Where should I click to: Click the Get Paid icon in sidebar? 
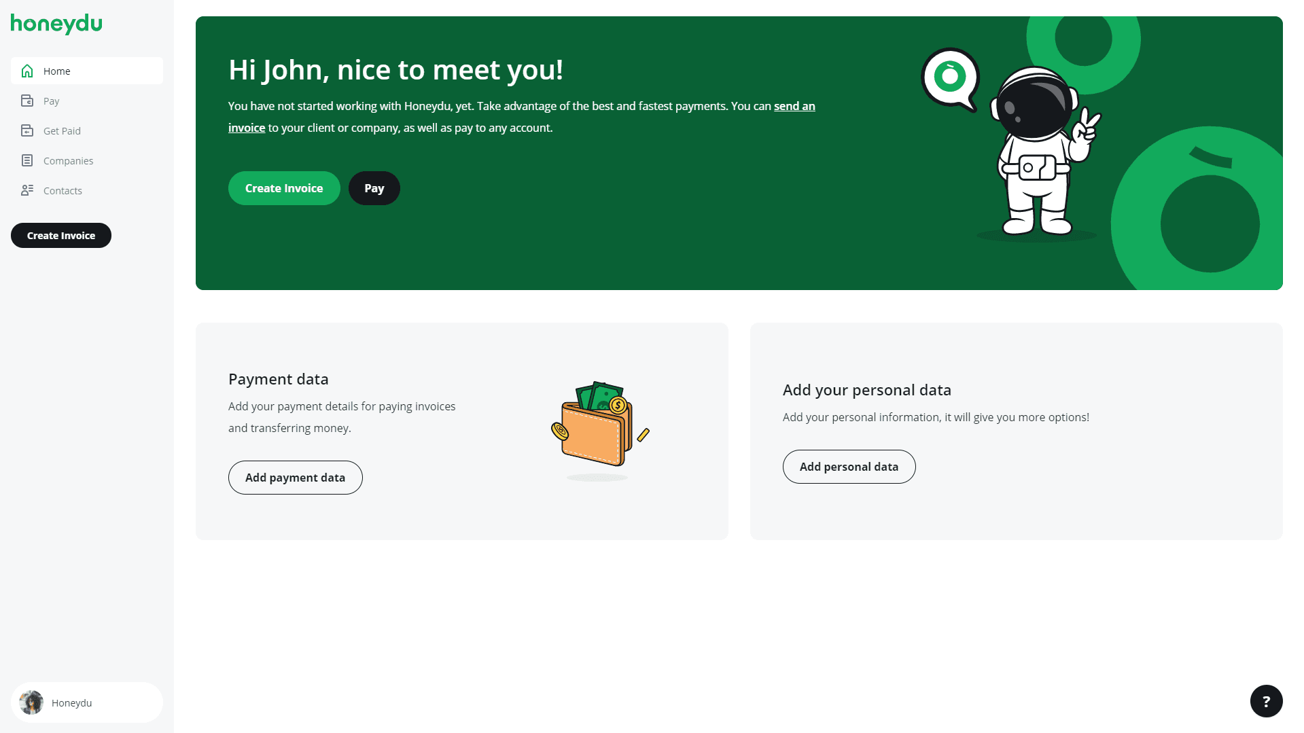tap(27, 130)
